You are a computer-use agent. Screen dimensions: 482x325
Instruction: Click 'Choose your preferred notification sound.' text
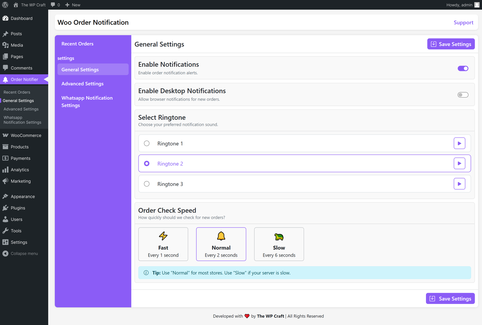pos(178,125)
